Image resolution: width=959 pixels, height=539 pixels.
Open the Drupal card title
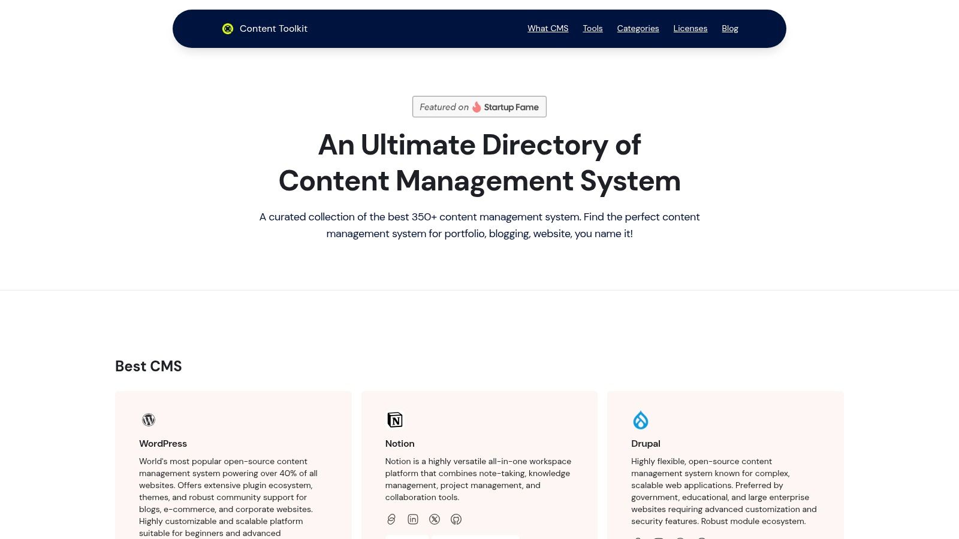(646, 444)
